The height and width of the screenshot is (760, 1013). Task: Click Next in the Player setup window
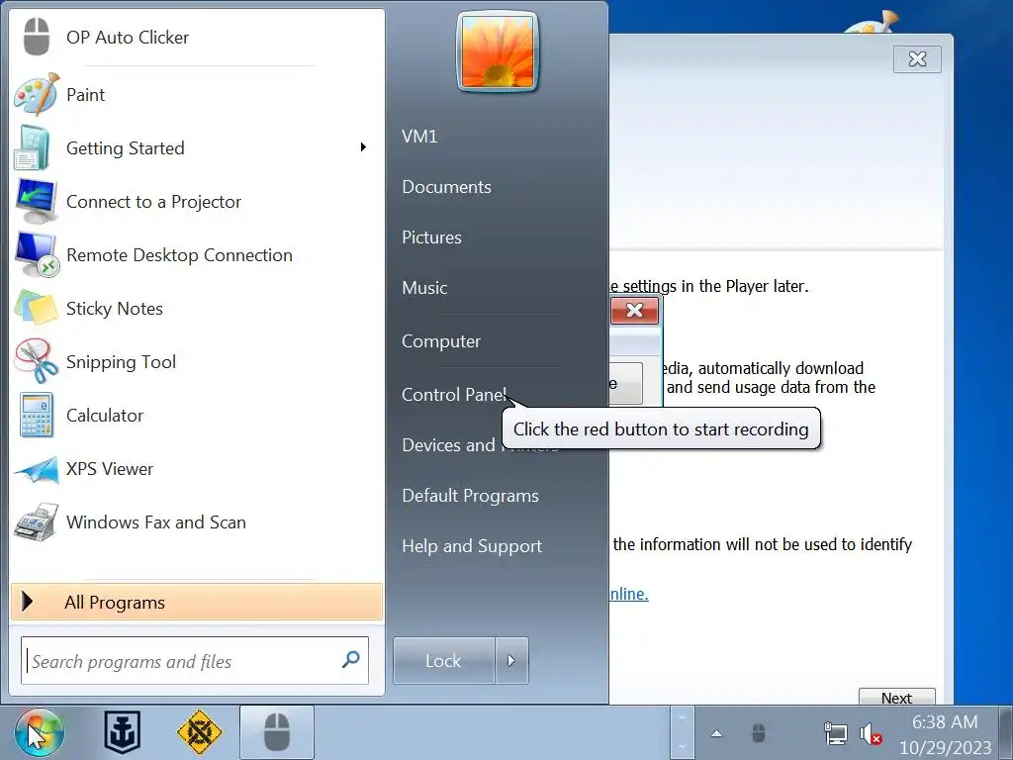click(x=896, y=698)
